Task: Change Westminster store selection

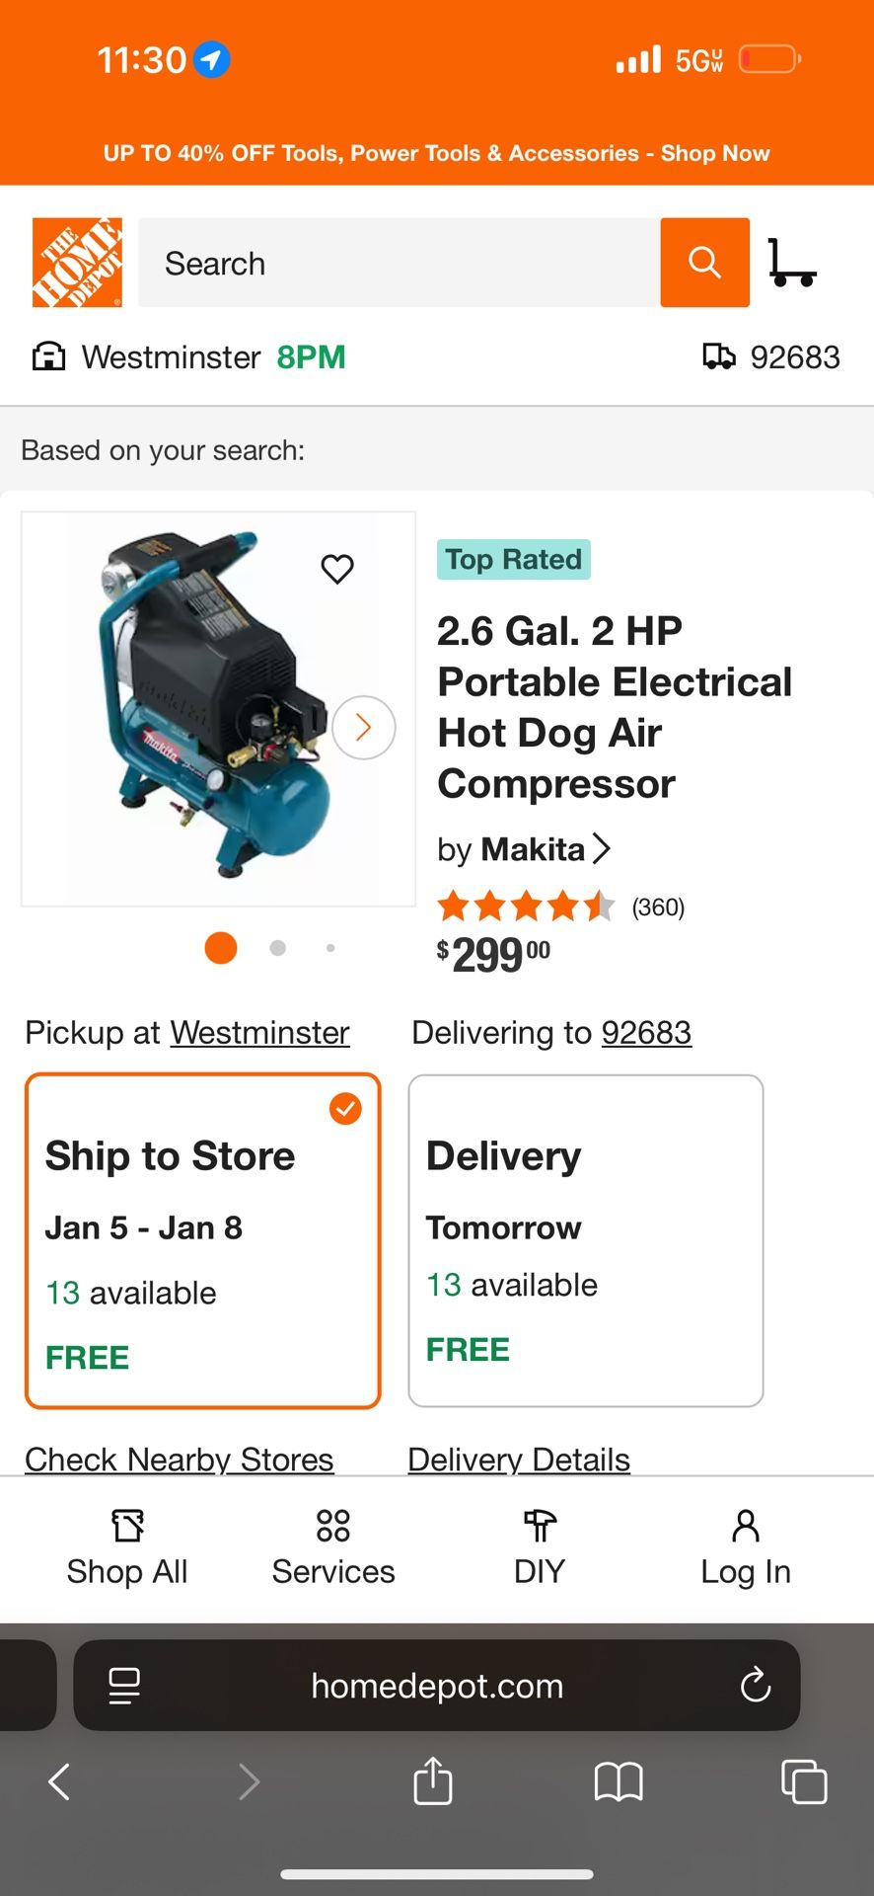Action: (x=260, y=1033)
